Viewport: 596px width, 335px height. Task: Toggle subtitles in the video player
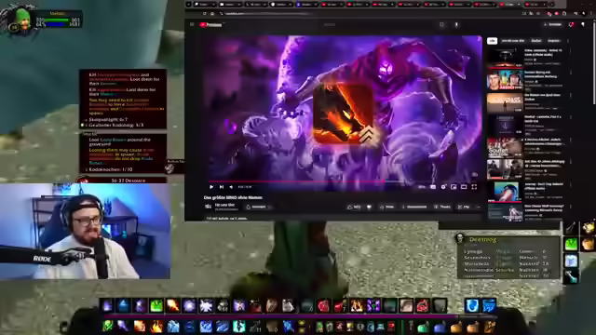pyautogui.click(x=433, y=187)
